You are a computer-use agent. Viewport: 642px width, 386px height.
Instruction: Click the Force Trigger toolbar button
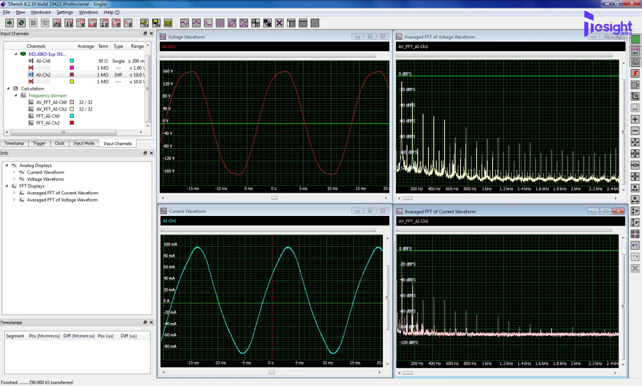[x=45, y=23]
